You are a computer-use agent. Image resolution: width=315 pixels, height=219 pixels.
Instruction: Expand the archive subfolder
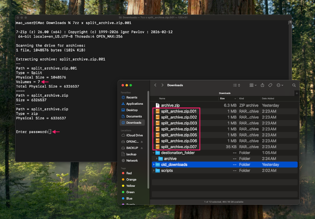[157, 159]
